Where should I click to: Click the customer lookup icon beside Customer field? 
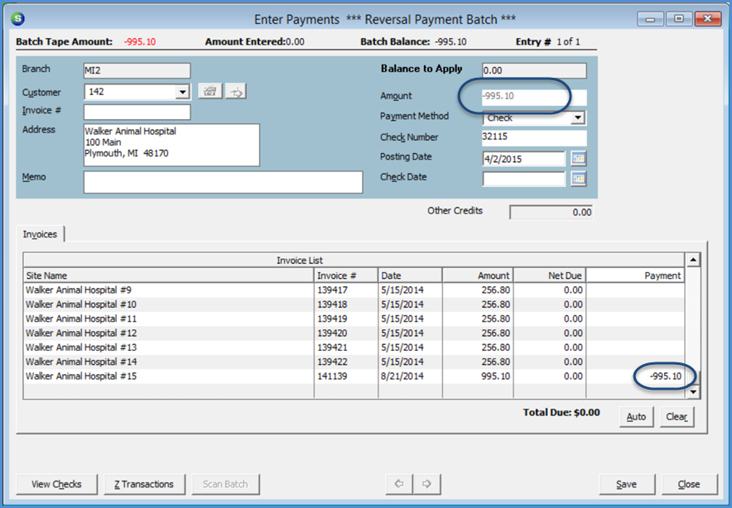(x=209, y=92)
